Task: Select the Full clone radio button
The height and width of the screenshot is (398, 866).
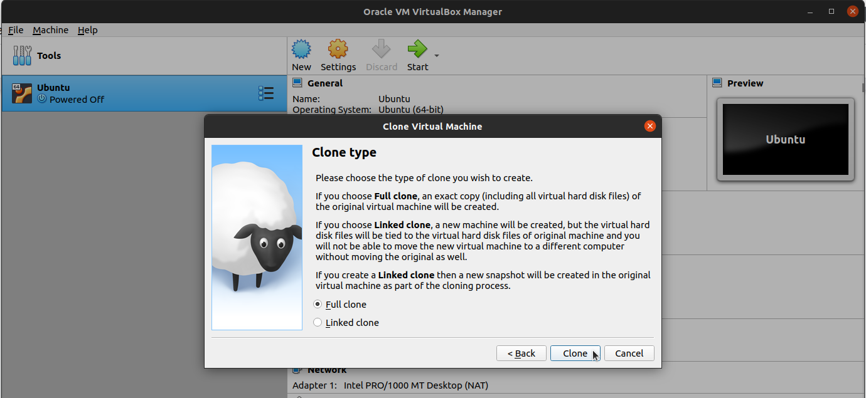Action: (318, 305)
